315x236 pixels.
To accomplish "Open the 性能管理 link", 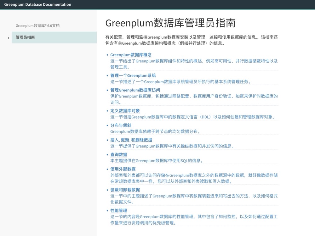I will tap(119, 211).
